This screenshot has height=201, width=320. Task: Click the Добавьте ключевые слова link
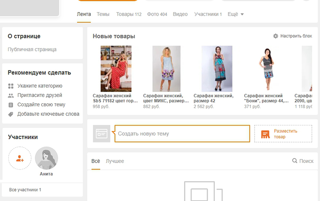(x=48, y=114)
